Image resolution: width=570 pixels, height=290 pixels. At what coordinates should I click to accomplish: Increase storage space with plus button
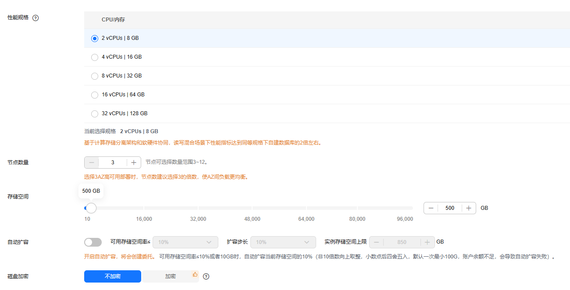[x=469, y=208]
